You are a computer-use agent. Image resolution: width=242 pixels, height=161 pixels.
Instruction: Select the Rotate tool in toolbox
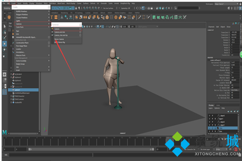pos(4,50)
